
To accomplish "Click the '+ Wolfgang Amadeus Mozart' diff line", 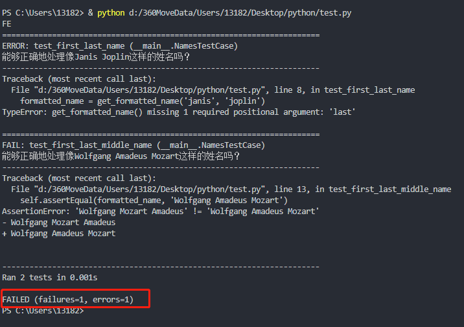I will [x=59, y=234].
